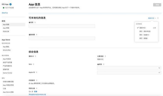Open the help icon next to 套装 ID
This screenshot has width=163, height=96.
(35, 56)
